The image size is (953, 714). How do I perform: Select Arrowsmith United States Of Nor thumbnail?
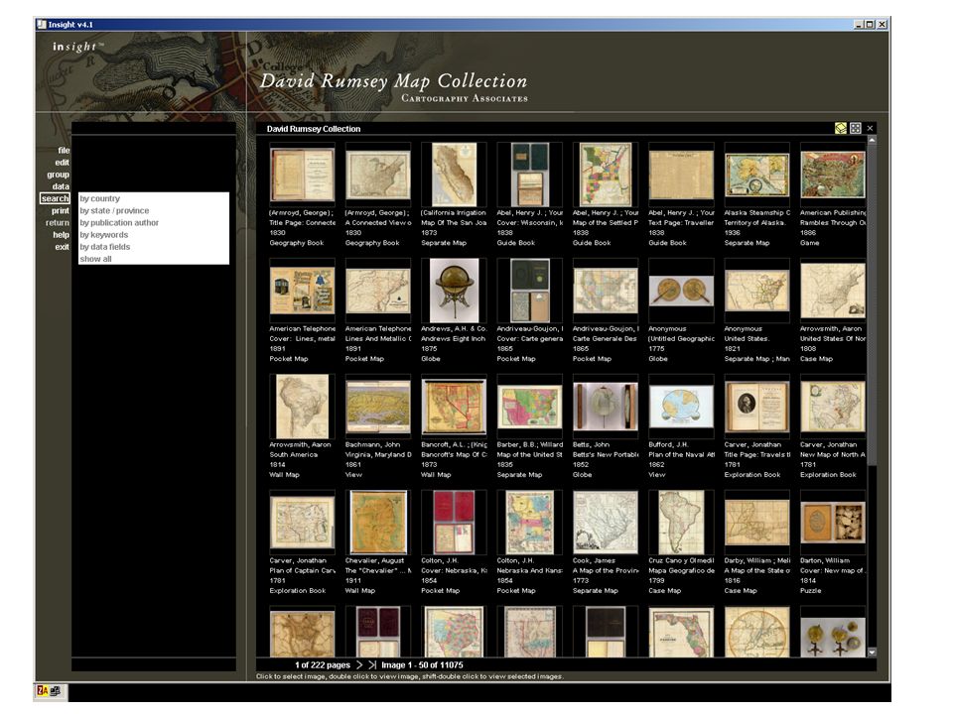coord(833,291)
